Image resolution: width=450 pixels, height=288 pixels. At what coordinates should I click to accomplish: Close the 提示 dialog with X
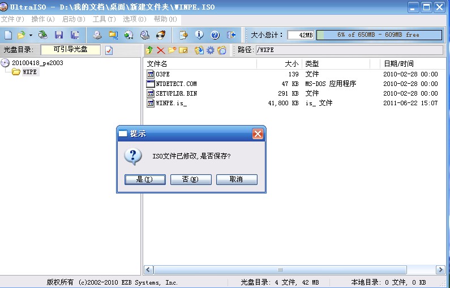pos(258,134)
